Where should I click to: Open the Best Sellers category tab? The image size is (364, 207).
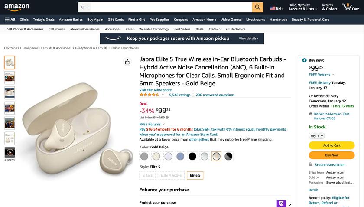pos(182,29)
